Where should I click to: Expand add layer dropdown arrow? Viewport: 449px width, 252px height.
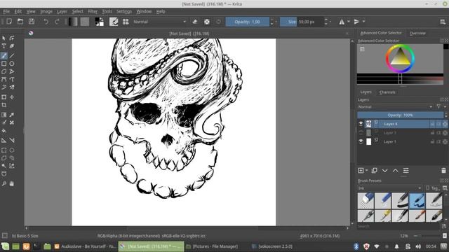(x=366, y=171)
